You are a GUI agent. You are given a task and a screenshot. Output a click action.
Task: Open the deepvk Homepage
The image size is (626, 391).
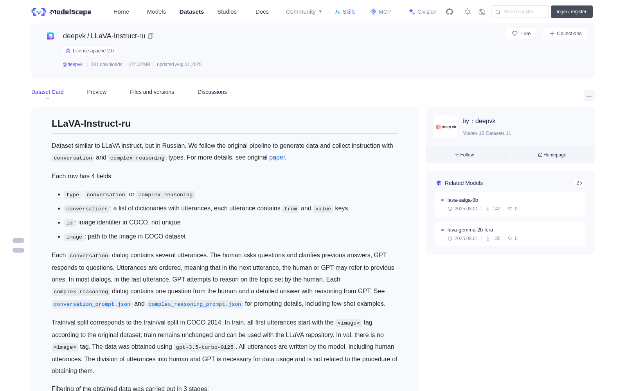[552, 155]
